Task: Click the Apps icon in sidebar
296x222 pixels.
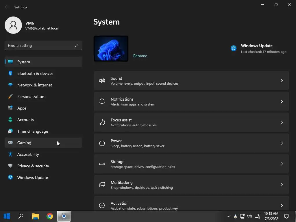Action: pos(10,108)
